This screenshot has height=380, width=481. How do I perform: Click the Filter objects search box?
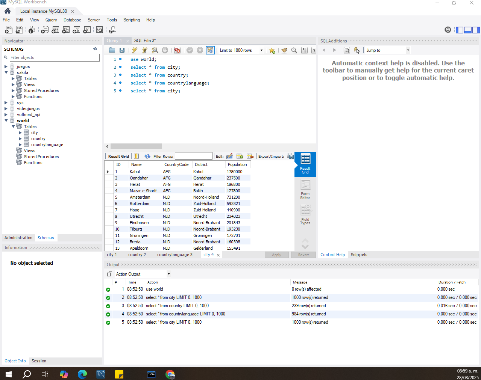(x=55, y=57)
